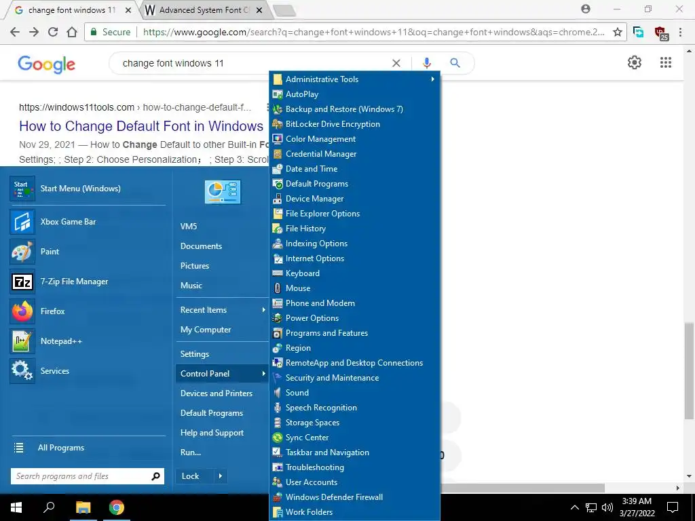The width and height of the screenshot is (695, 521).
Task: Open Indexing Options
Action: (x=354, y=244)
